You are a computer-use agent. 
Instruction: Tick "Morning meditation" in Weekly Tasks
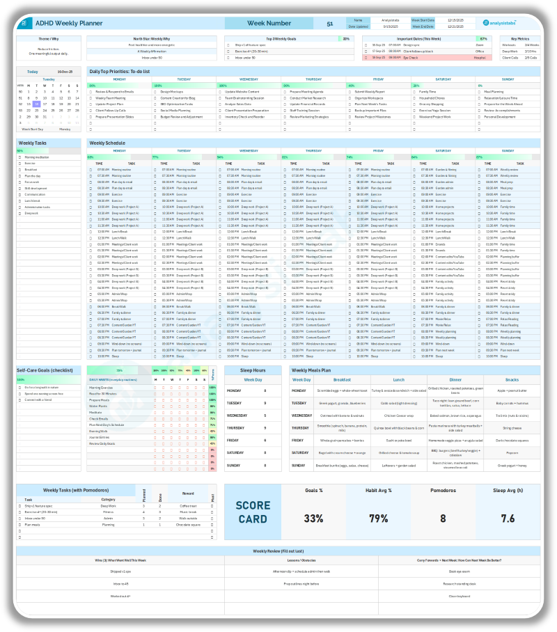(19, 159)
